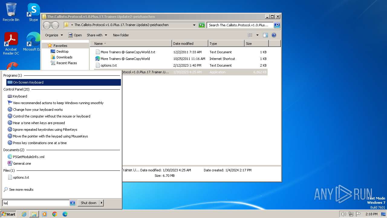Viewport: 387px width, 218px height.
Task: Open View recommended actions result
Action: tap(63, 103)
